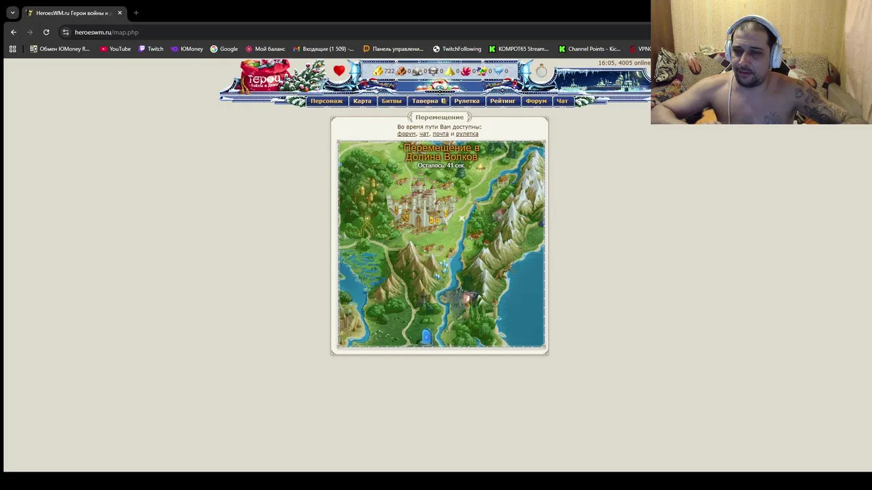Click the Перемещение panel title
Image resolution: width=872 pixels, height=490 pixels.
(x=439, y=117)
